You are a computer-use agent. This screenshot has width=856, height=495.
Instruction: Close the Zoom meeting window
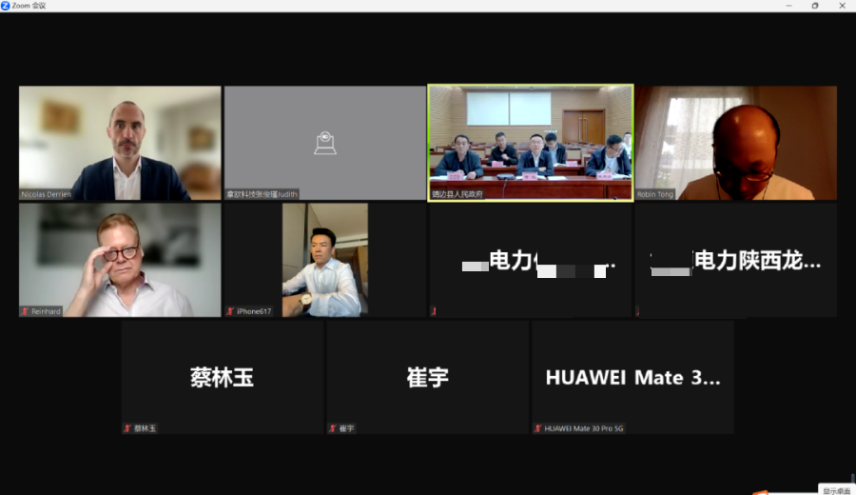[842, 6]
